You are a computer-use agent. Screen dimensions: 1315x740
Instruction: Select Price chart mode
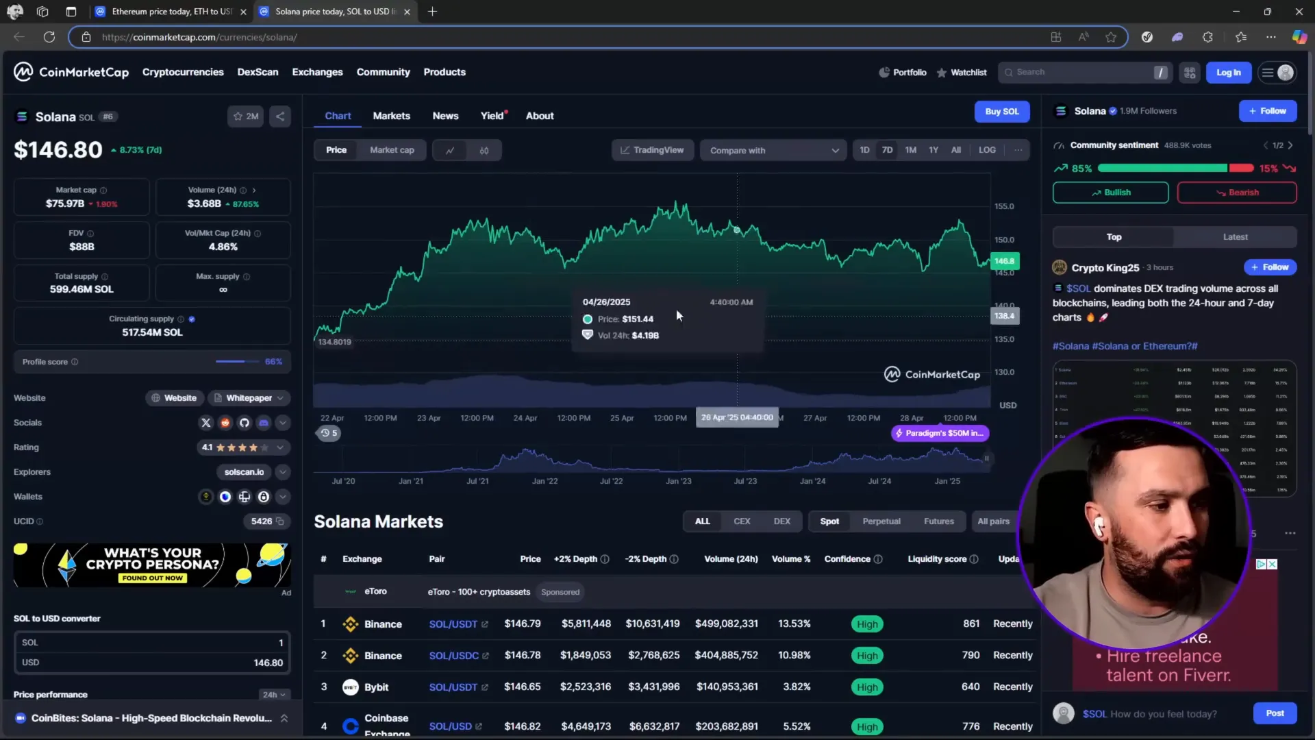(x=336, y=150)
